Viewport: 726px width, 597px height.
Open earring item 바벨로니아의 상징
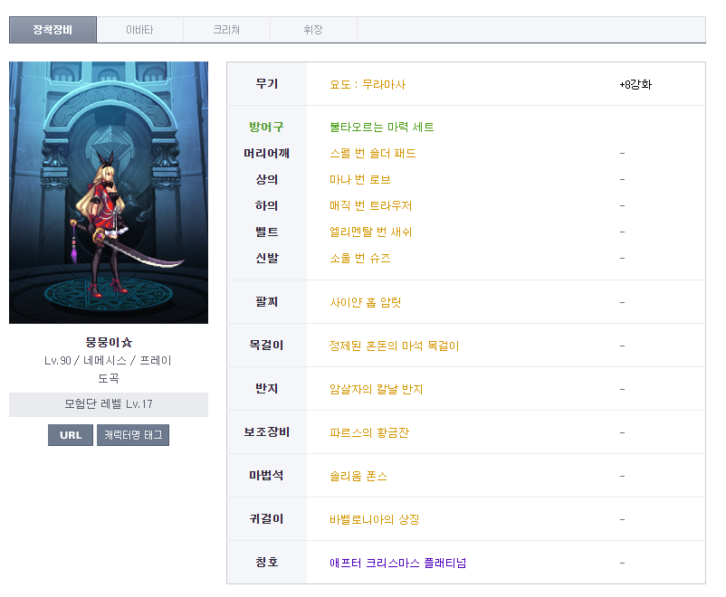(x=374, y=519)
